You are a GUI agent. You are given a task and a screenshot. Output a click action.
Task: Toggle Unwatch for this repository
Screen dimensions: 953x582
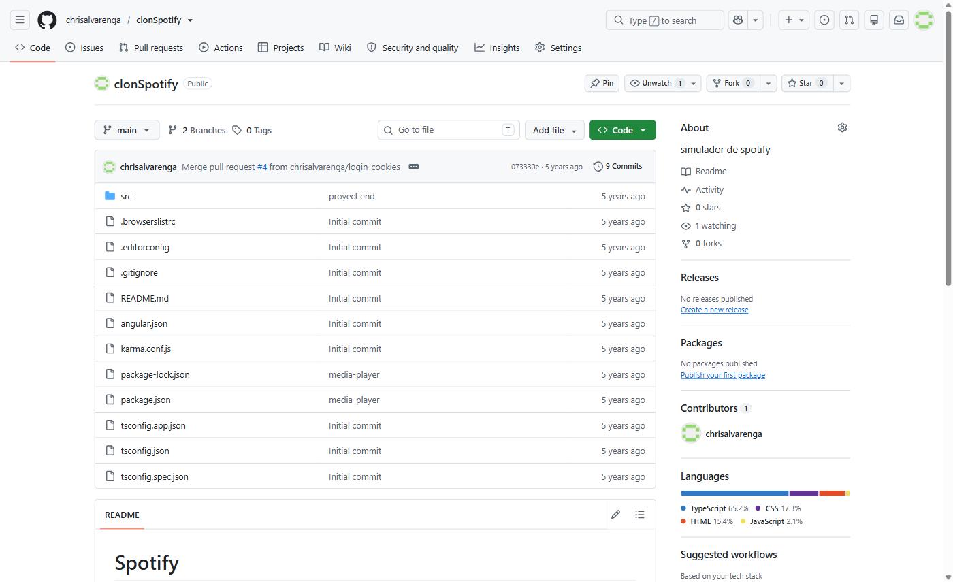[656, 83]
